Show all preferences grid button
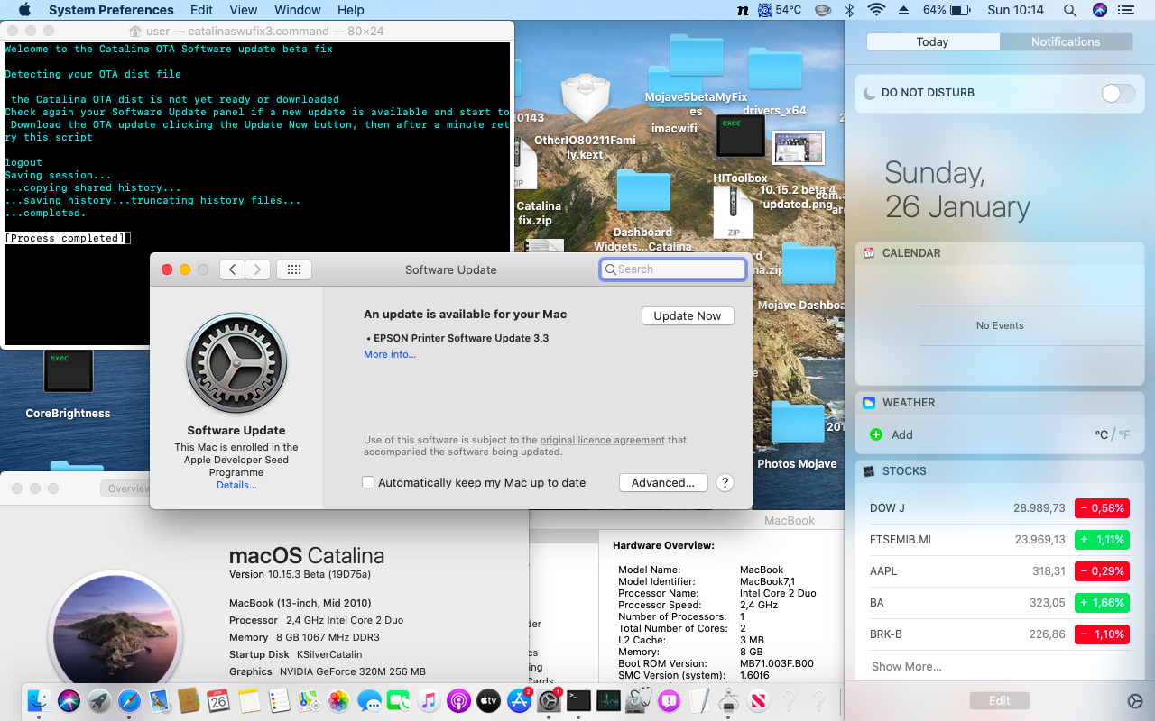Viewport: 1155px width, 721px height. (x=294, y=269)
